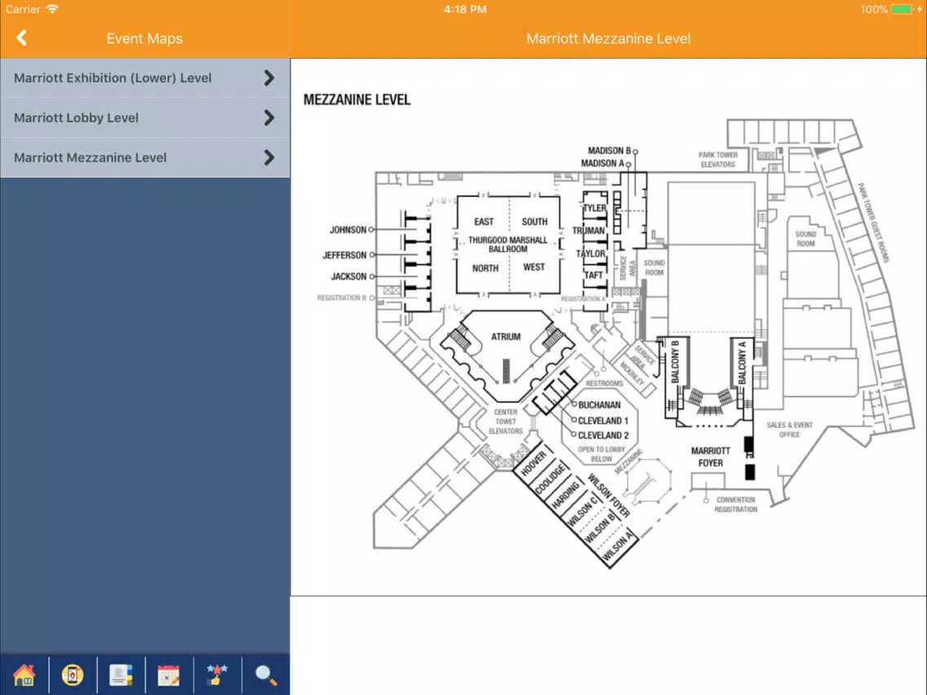Tap the Atrium on the floor map
The height and width of the screenshot is (695, 927).
(x=505, y=336)
